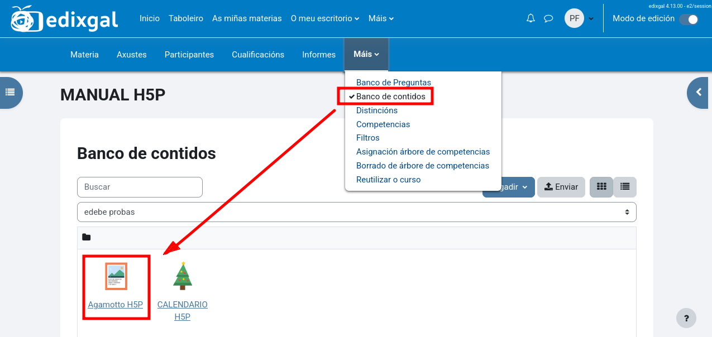
Task: Open the PF user menu dropdown
Action: click(x=579, y=18)
